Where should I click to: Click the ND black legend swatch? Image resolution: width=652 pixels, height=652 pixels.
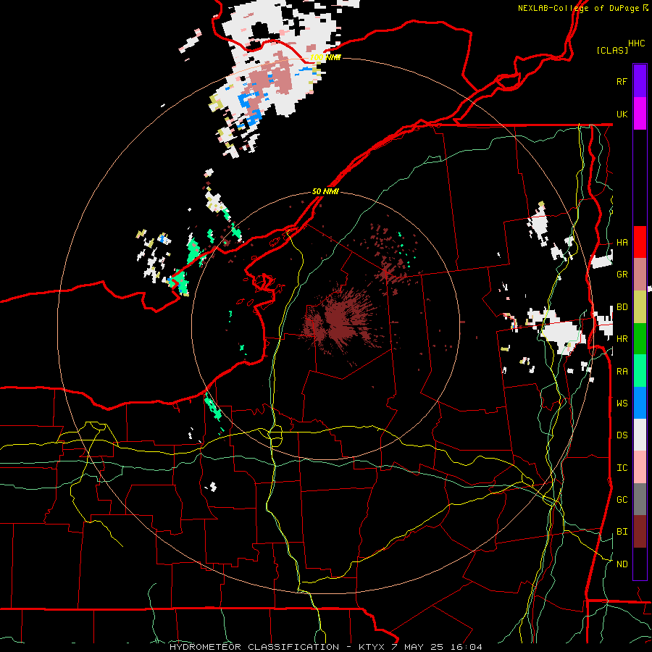click(x=640, y=564)
